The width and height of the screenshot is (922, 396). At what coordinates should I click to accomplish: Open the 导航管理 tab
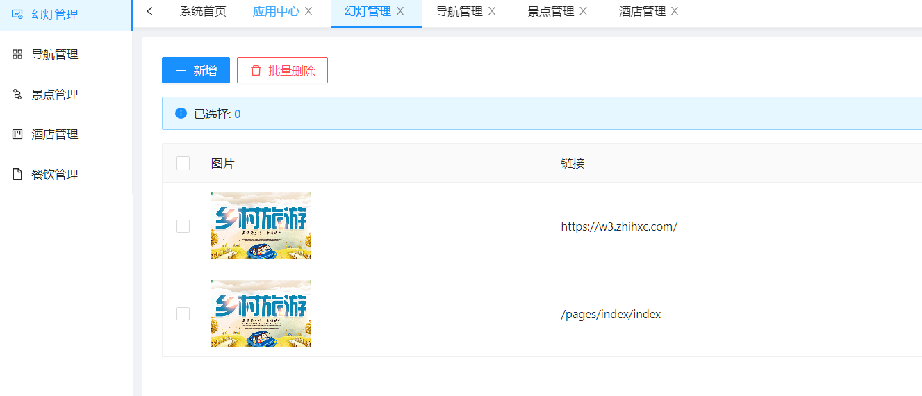[459, 11]
